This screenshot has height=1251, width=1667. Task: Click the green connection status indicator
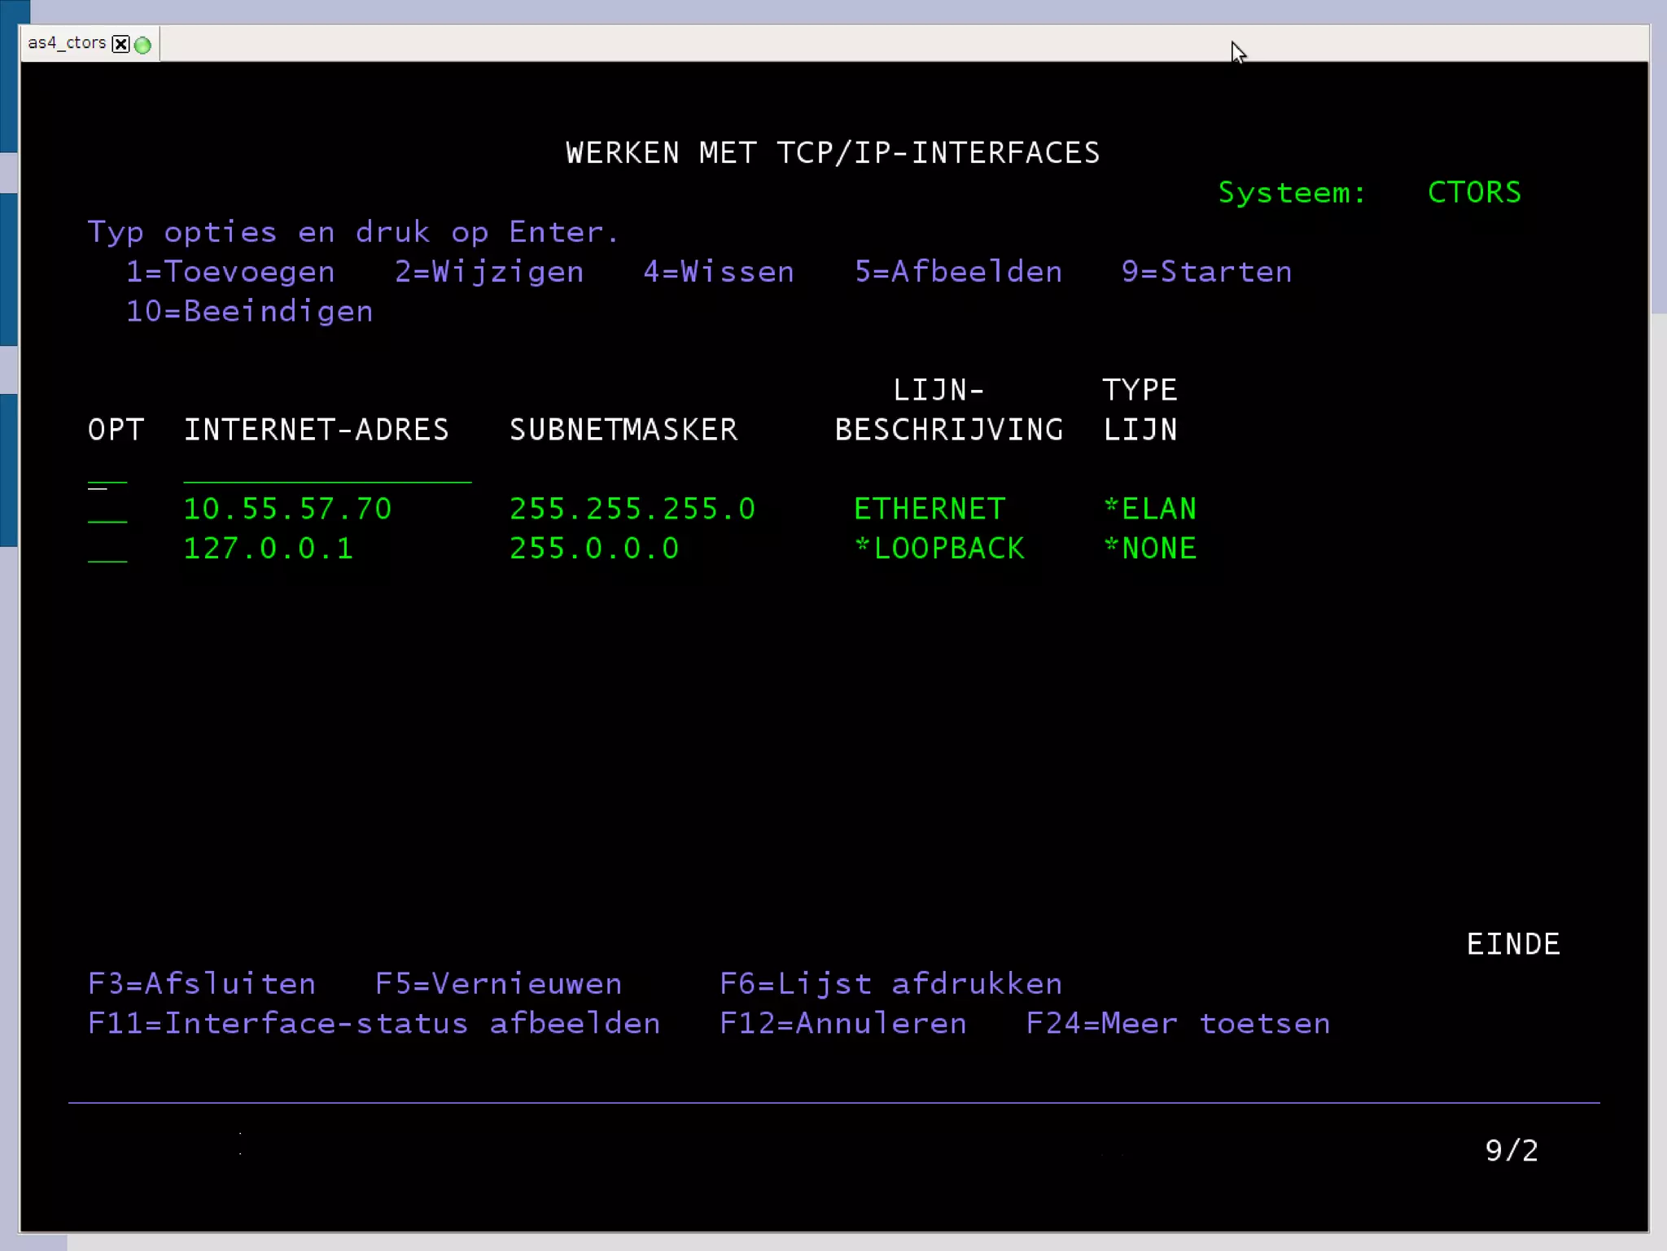(x=143, y=45)
